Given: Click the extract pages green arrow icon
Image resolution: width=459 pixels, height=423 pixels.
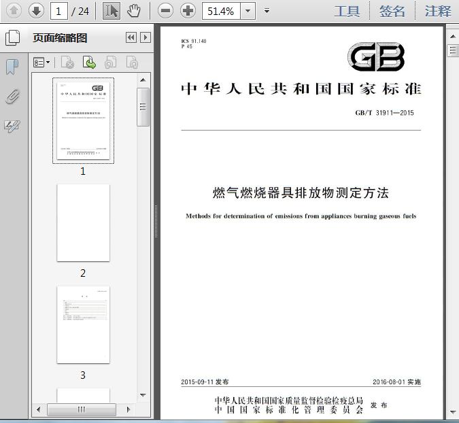Looking at the screenshot, I should pyautogui.click(x=89, y=63).
